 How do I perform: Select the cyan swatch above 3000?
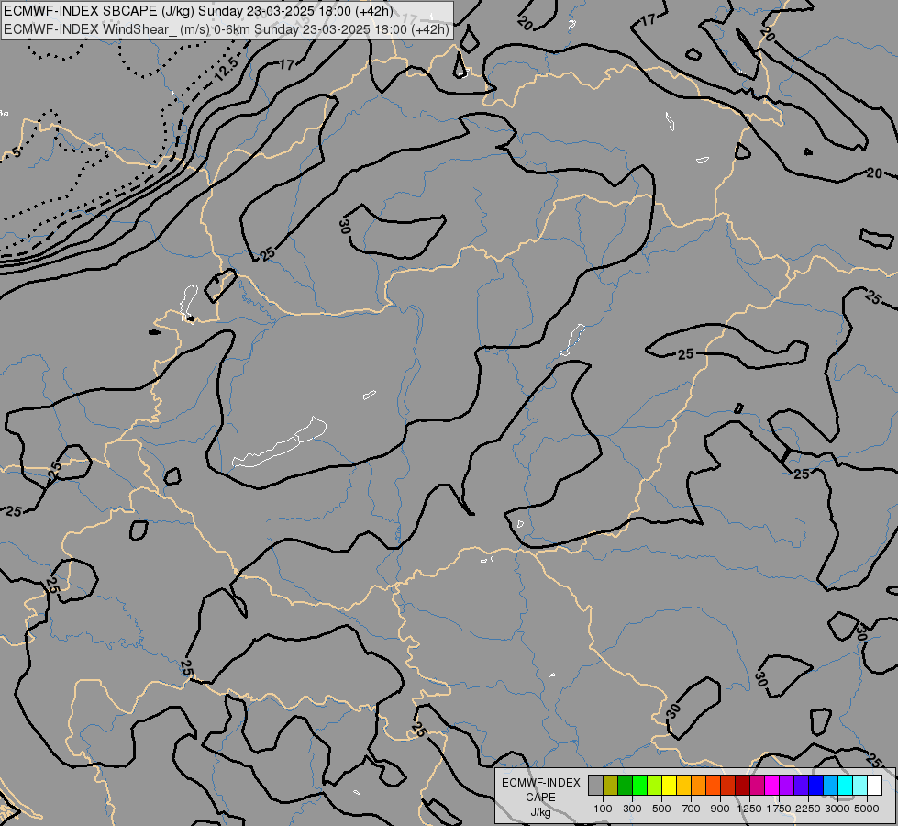tap(846, 786)
